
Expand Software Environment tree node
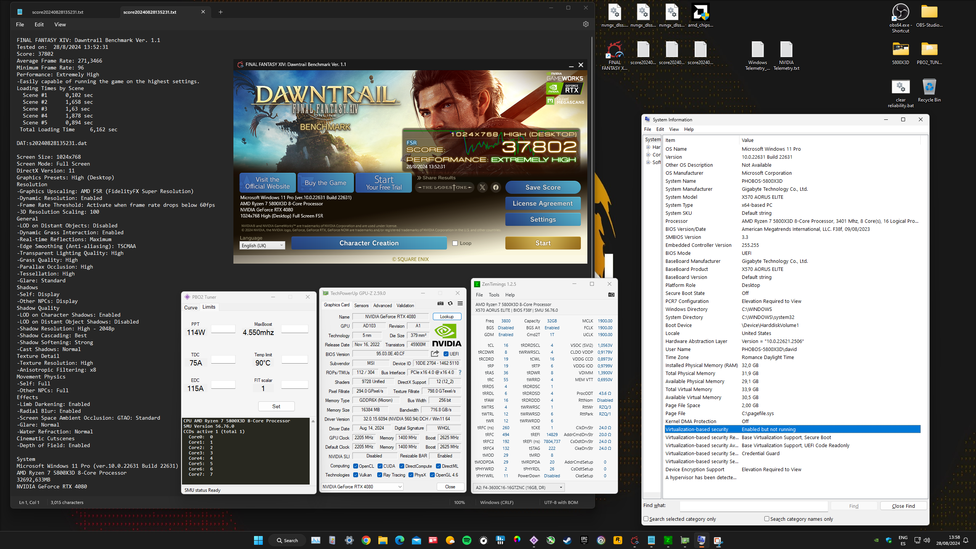coord(648,163)
